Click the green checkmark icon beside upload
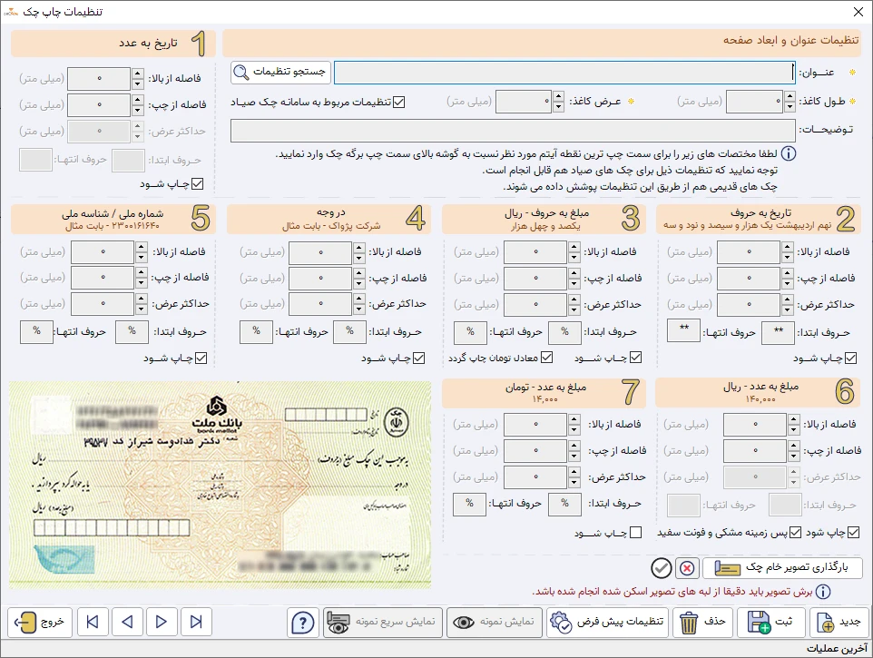The width and height of the screenshot is (873, 658). (662, 568)
